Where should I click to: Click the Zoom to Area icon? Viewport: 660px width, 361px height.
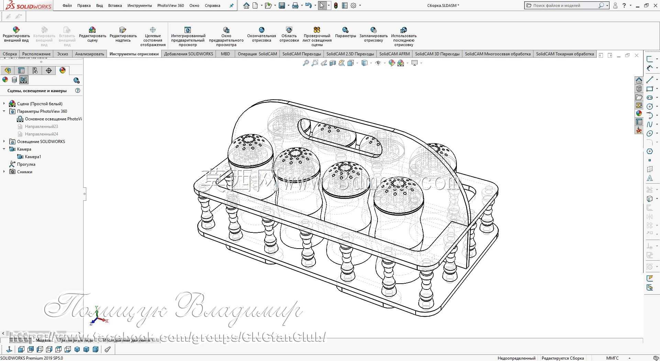click(315, 63)
